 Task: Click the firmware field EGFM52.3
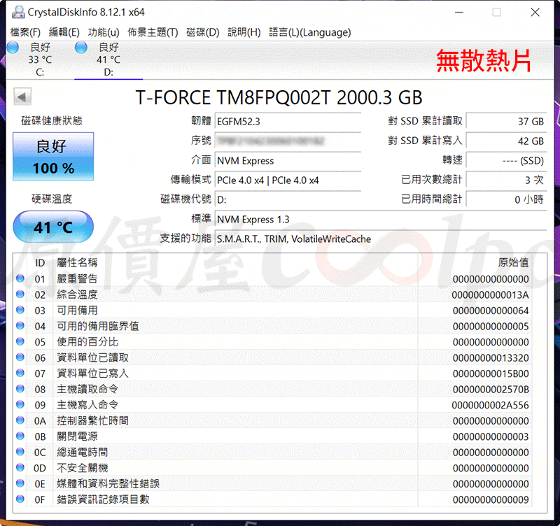coord(288,122)
